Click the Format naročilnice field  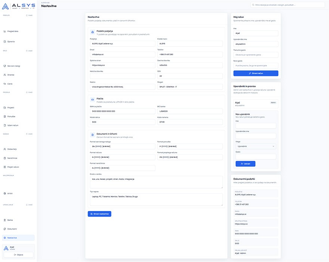click(x=123, y=168)
